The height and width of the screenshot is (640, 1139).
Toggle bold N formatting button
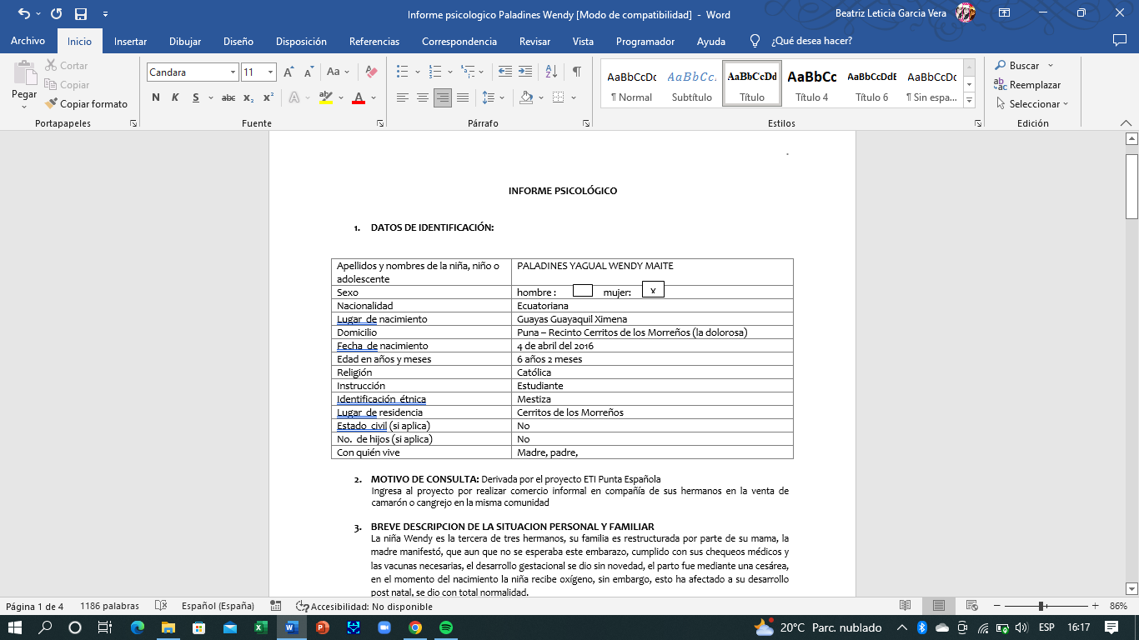(156, 97)
